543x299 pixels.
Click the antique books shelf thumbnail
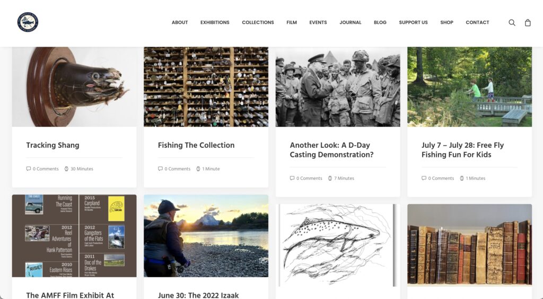[470, 245]
